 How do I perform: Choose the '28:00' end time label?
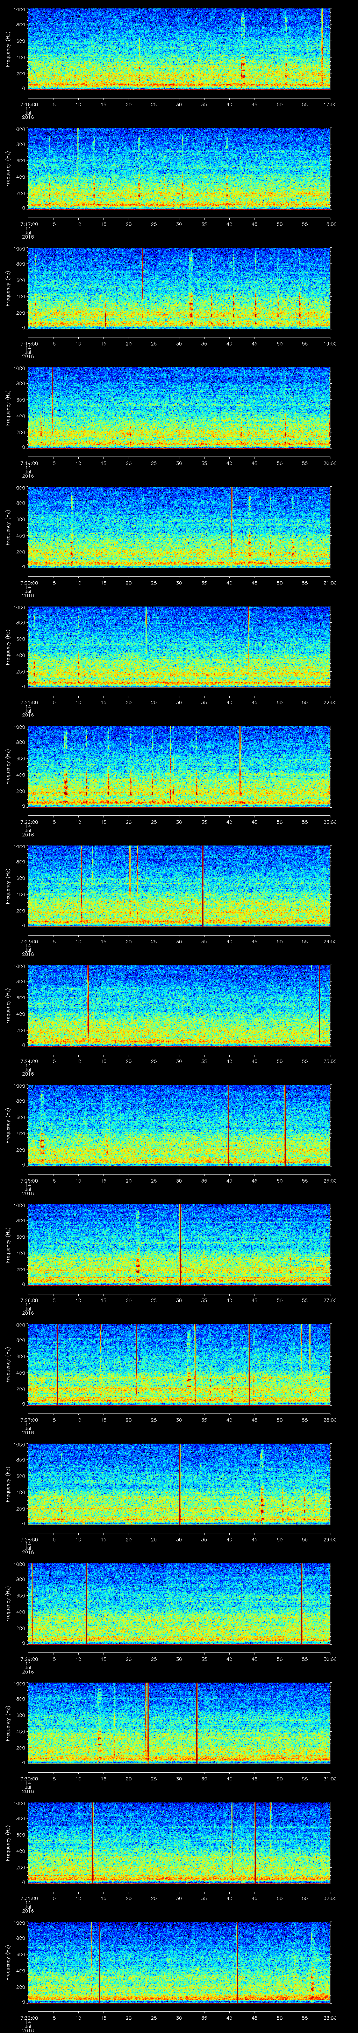[x=330, y=1420]
